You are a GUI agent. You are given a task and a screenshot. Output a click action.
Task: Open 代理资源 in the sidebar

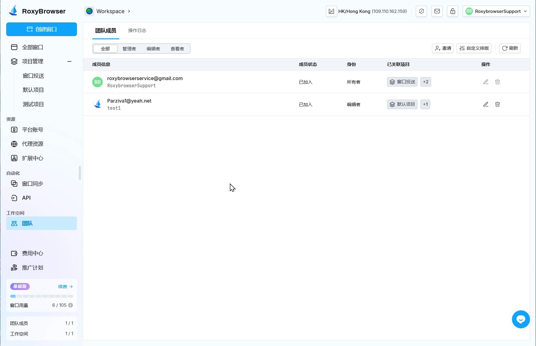[33, 144]
